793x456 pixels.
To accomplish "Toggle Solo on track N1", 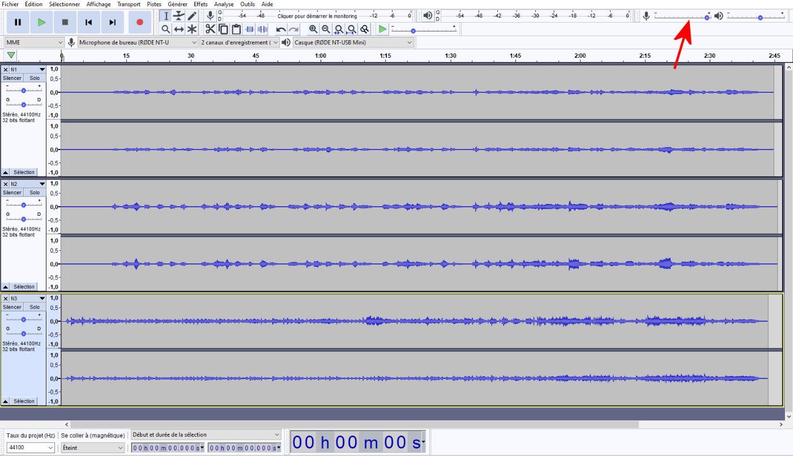I will (x=35, y=78).
